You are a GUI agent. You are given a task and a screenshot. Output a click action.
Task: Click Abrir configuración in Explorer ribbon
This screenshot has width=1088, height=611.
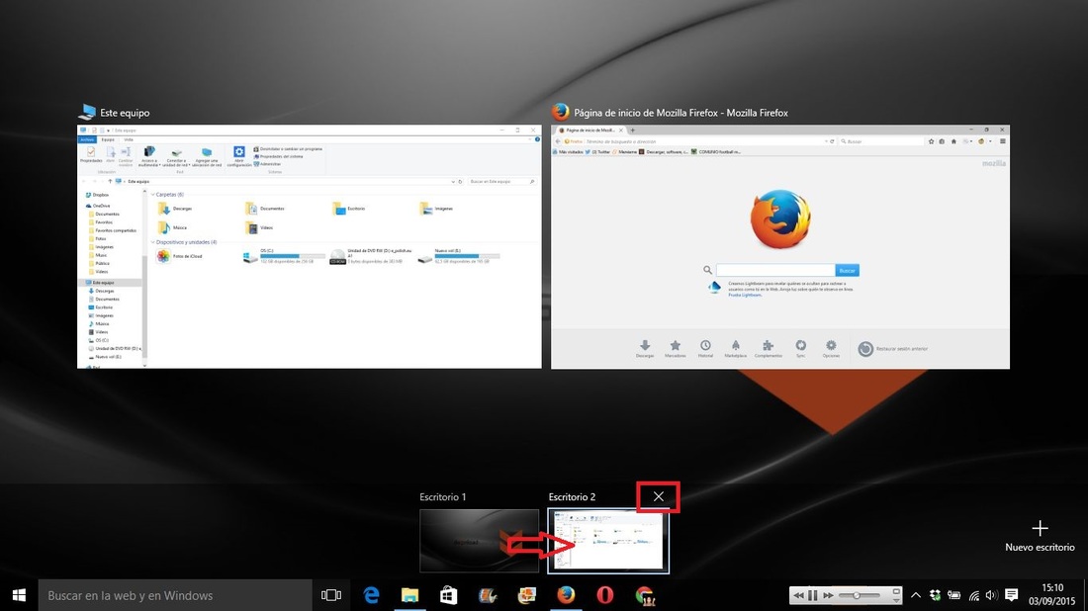tap(238, 156)
